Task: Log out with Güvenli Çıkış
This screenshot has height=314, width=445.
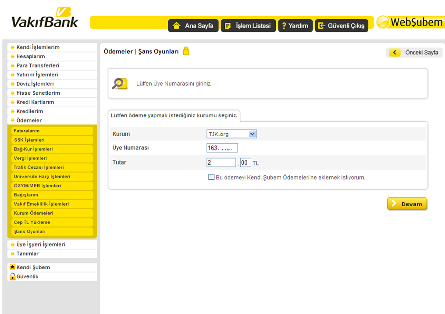Action: point(342,25)
